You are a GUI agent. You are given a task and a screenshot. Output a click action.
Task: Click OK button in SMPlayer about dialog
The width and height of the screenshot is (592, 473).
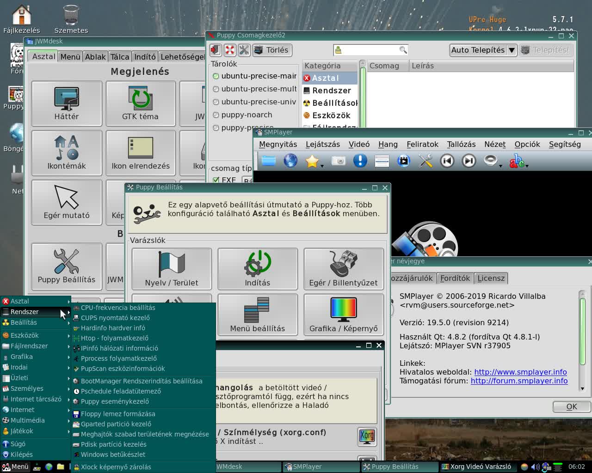pos(572,406)
